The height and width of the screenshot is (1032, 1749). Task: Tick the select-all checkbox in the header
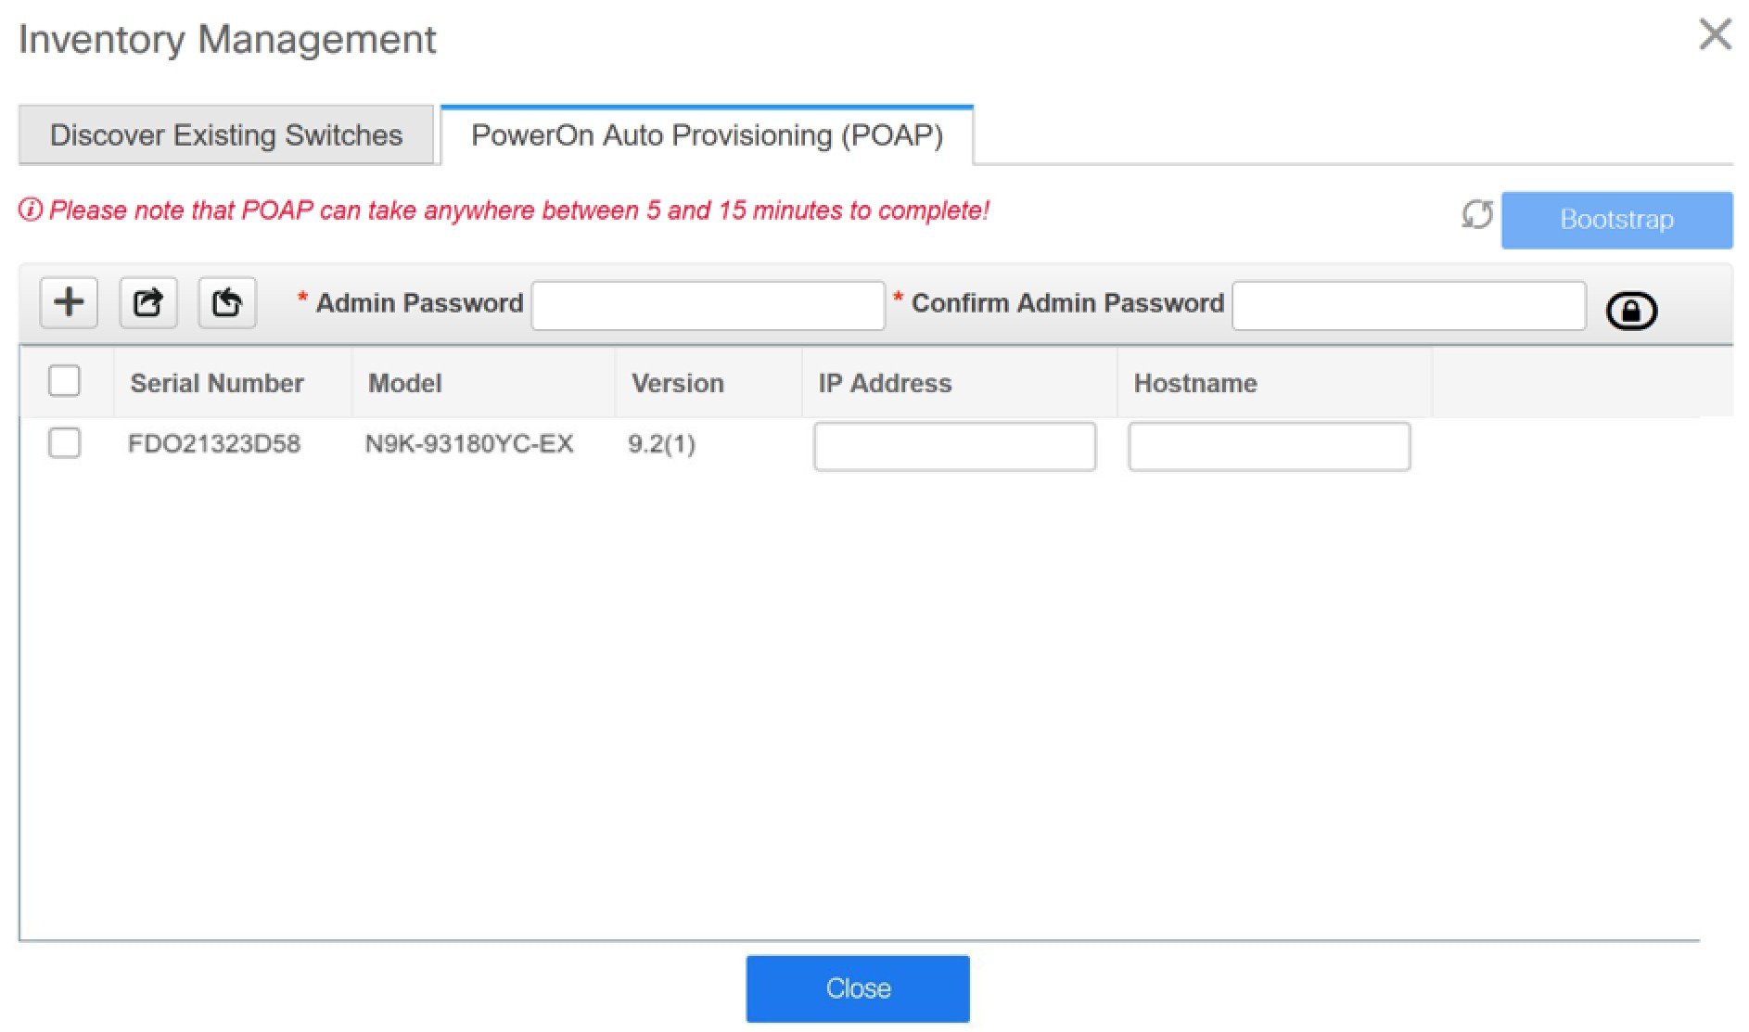(64, 381)
